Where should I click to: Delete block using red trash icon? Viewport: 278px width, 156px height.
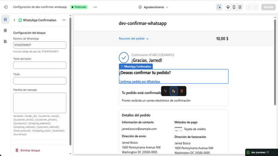pyautogui.click(x=182, y=91)
